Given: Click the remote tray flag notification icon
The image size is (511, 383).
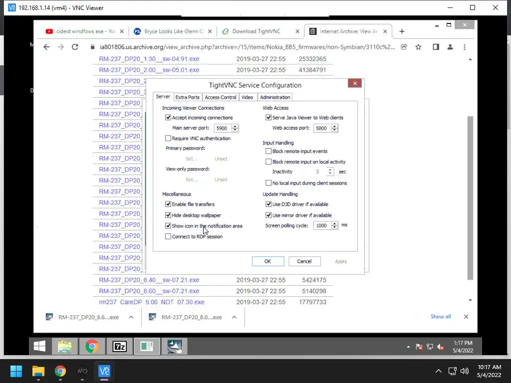Looking at the screenshot, I should click(419, 347).
